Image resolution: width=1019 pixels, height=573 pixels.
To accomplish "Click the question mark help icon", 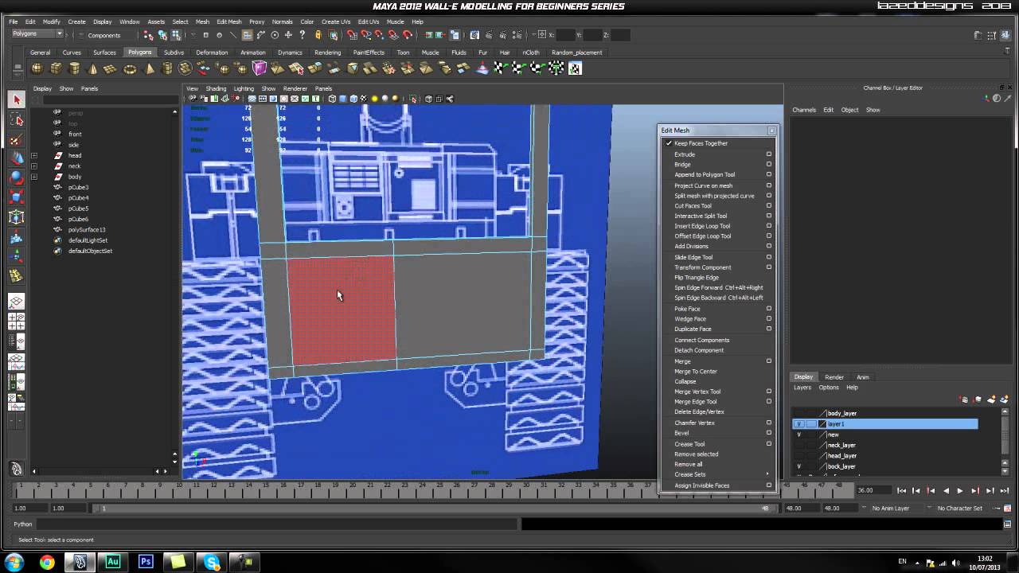I will [x=303, y=35].
